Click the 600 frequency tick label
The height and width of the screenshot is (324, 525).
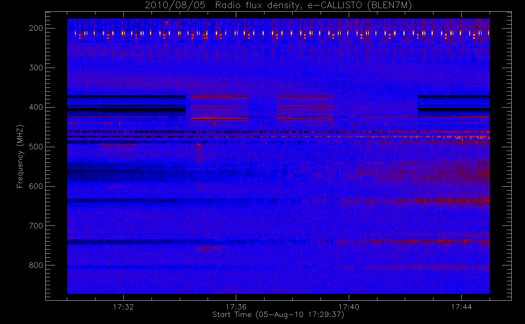pos(36,186)
